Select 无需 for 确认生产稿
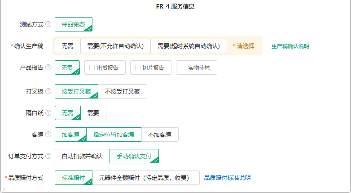Viewport: 351px width, 193px height. tap(68, 46)
